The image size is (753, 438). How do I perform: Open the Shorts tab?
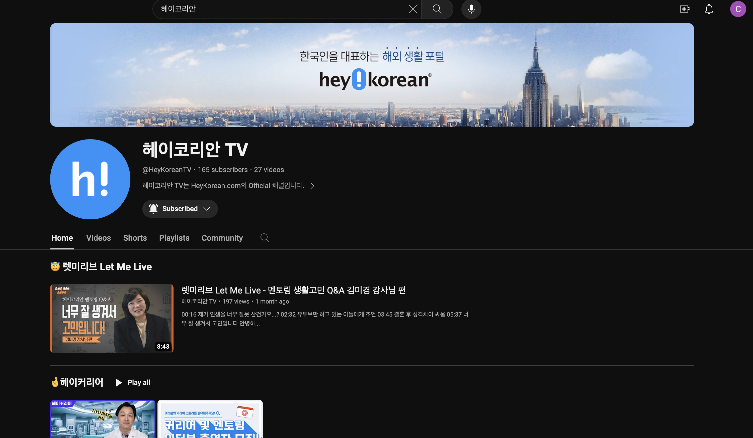click(x=135, y=238)
